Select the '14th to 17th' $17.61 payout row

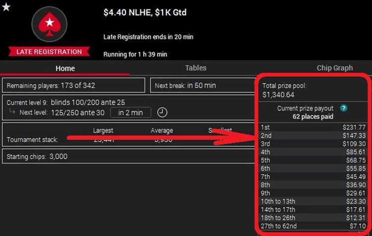tap(313, 209)
